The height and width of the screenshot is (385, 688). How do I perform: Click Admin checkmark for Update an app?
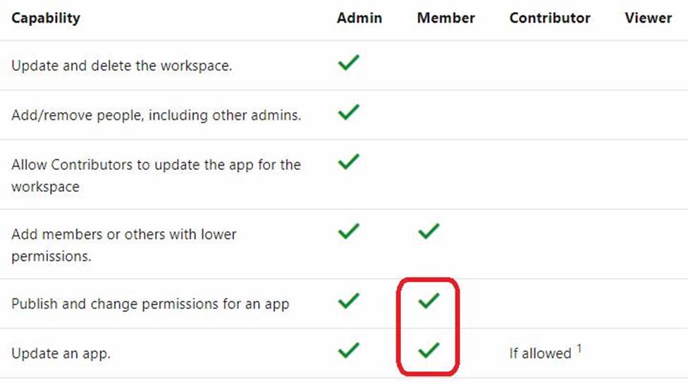[348, 350]
